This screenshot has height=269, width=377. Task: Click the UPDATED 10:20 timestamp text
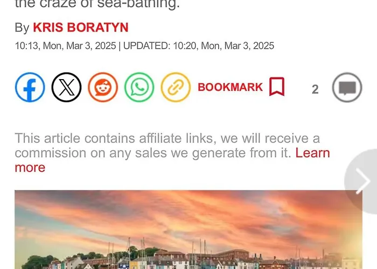[199, 46]
